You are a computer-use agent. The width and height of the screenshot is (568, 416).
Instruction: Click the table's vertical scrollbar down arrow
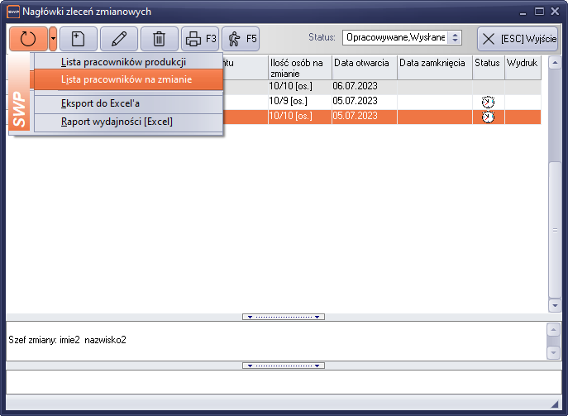(x=555, y=306)
